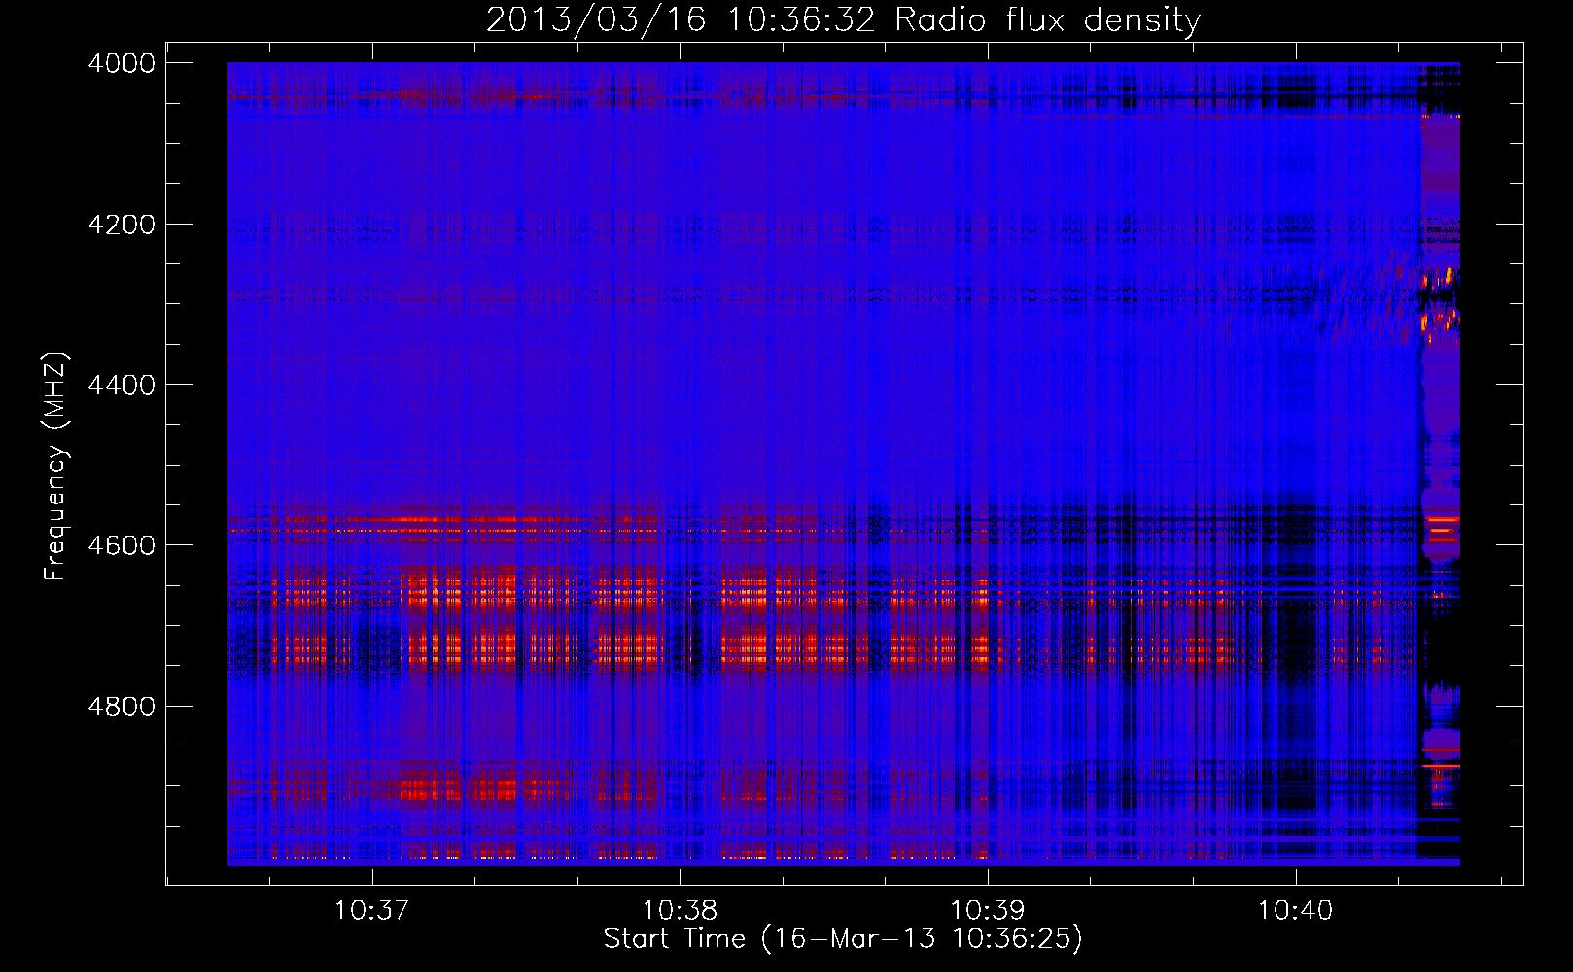Click the 10:39 time axis label
Image resolution: width=1573 pixels, height=972 pixels.
click(988, 911)
